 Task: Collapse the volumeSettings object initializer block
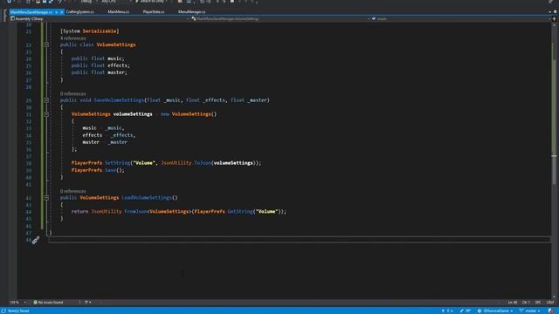pyautogui.click(x=46, y=114)
